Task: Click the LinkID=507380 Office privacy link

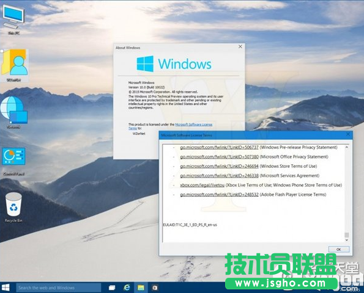Action: [x=219, y=157]
